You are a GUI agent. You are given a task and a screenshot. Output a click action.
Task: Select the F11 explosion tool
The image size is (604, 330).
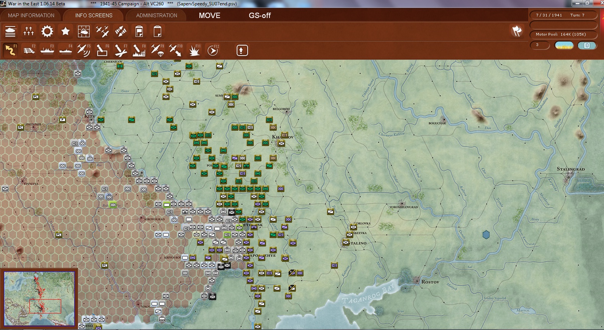point(194,50)
